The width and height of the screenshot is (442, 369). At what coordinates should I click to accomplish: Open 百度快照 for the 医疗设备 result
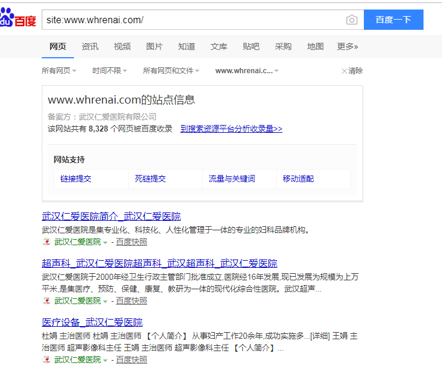[x=131, y=359]
